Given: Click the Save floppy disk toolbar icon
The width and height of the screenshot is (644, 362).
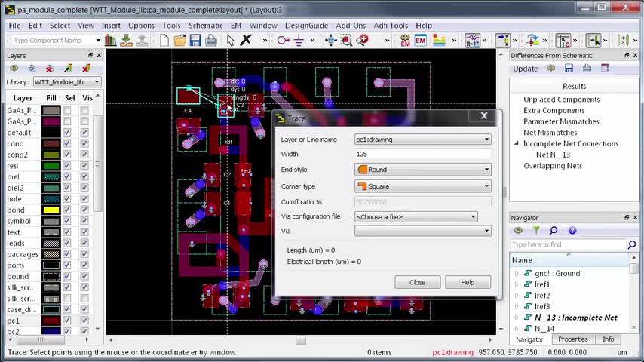Looking at the screenshot, I should [x=195, y=40].
